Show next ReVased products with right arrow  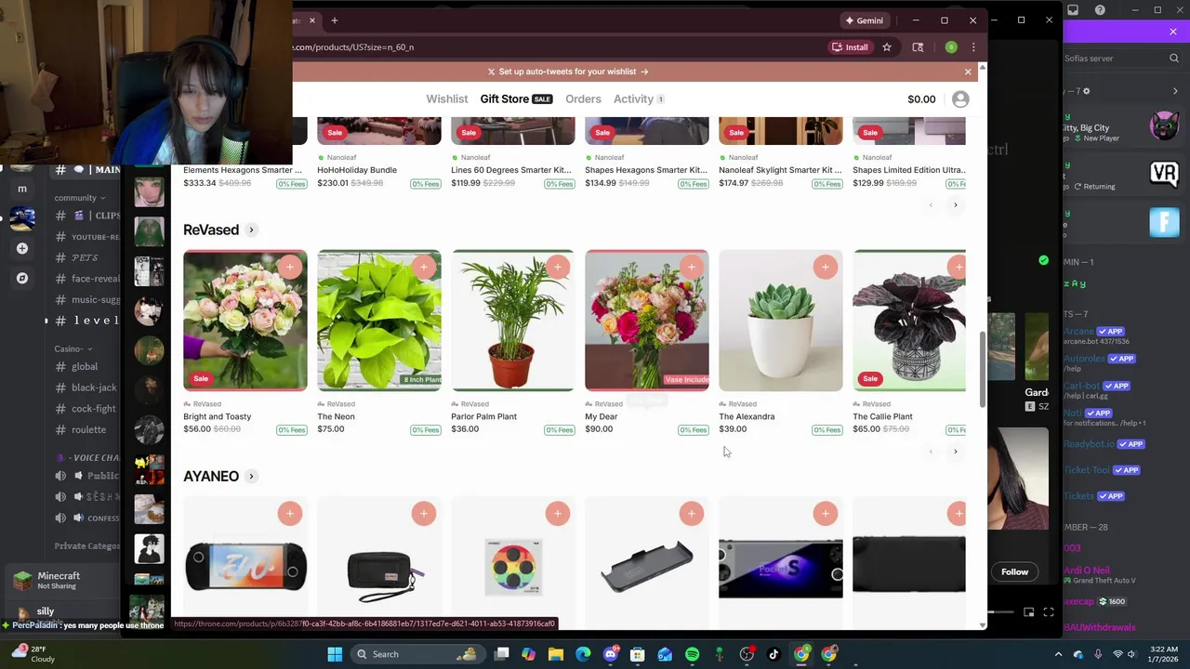pyautogui.click(x=955, y=452)
